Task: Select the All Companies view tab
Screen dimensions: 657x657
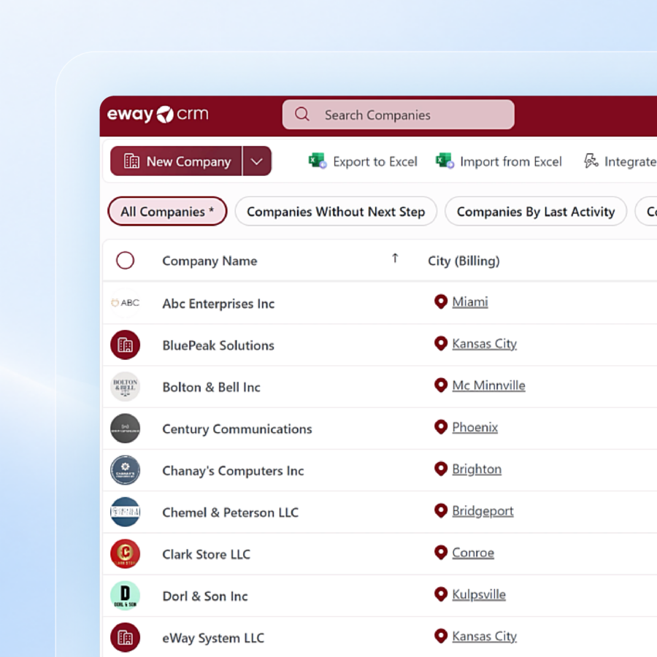Action: coord(167,211)
